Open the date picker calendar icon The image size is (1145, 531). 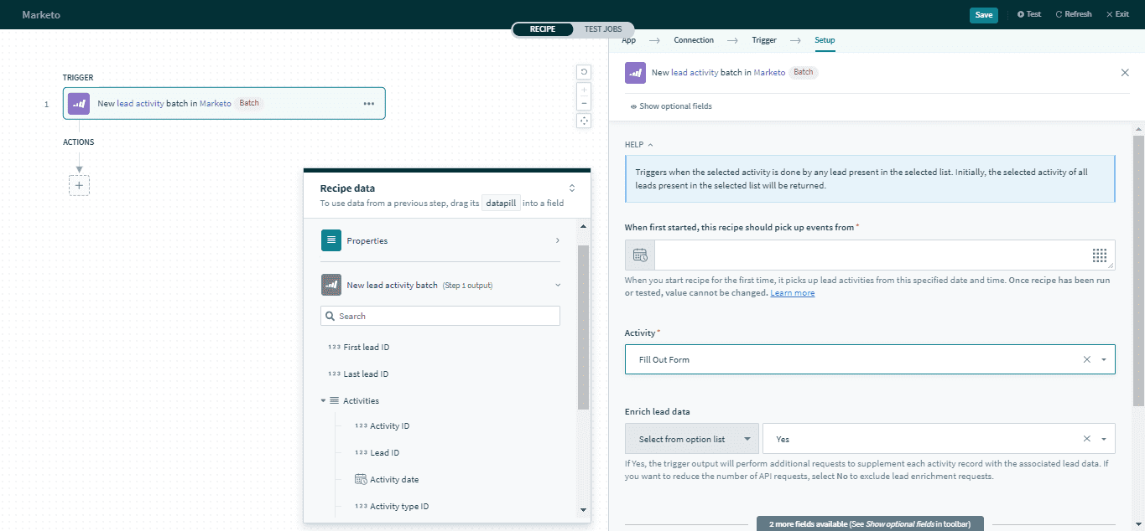pyautogui.click(x=640, y=255)
